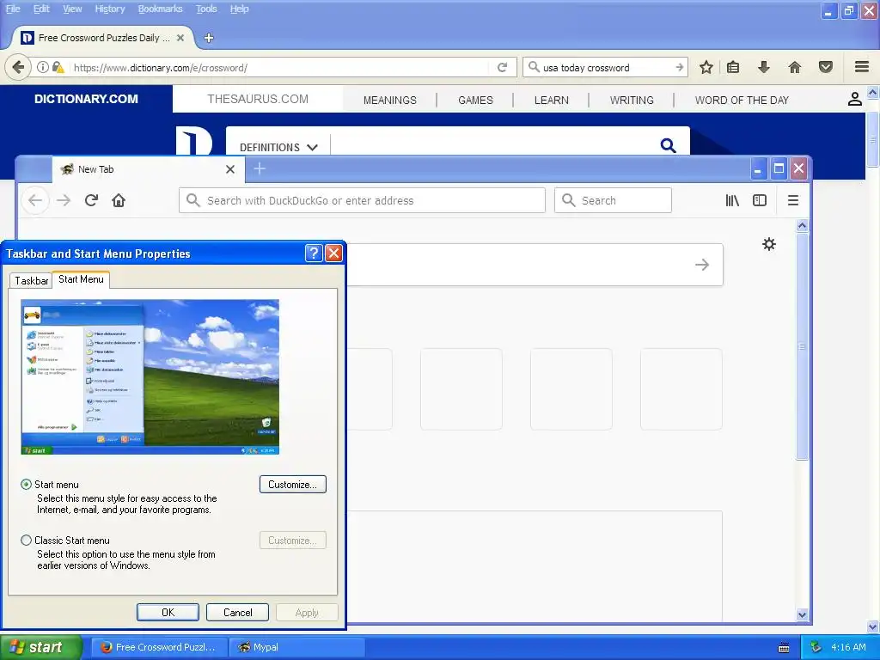Click Mypal reload button
The image size is (880, 660).
click(x=91, y=200)
